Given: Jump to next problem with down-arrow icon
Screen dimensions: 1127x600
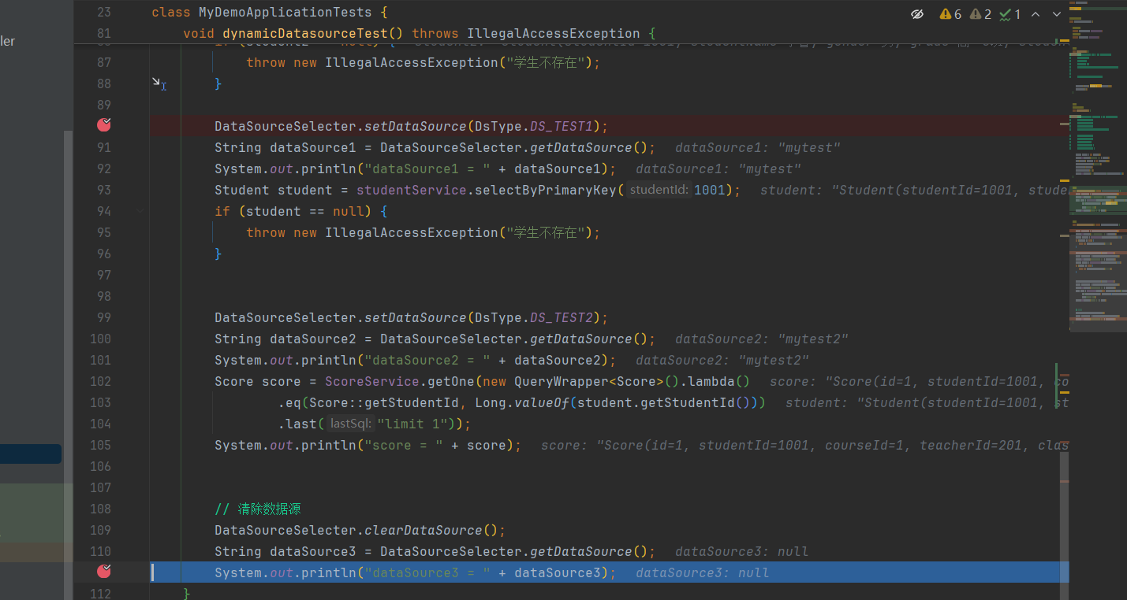Looking at the screenshot, I should (x=1057, y=13).
